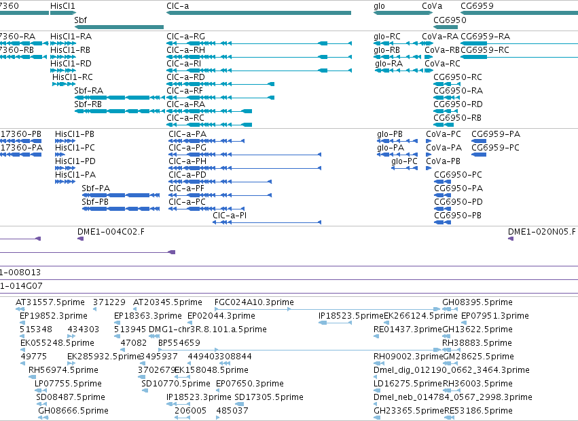
Task: Select transcript HisCl1-RC
Action: (72, 77)
